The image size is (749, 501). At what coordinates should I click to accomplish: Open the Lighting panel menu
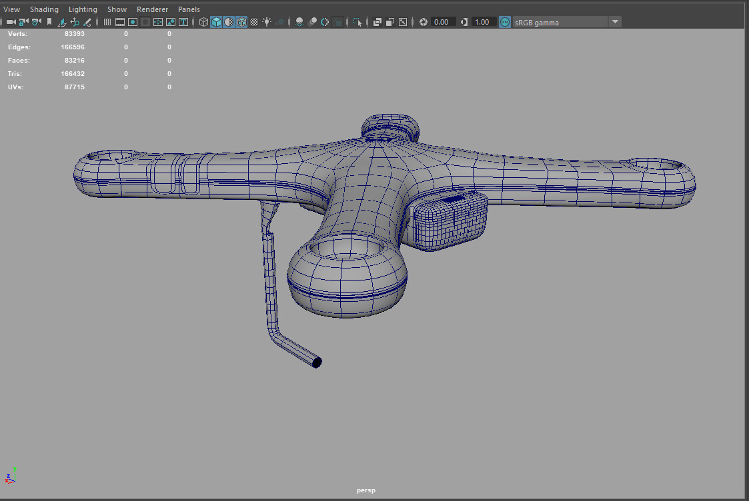(x=83, y=9)
